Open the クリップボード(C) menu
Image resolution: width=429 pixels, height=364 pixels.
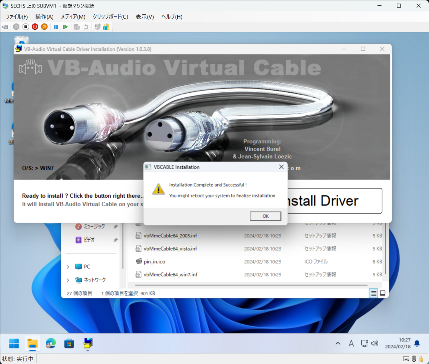click(x=110, y=17)
